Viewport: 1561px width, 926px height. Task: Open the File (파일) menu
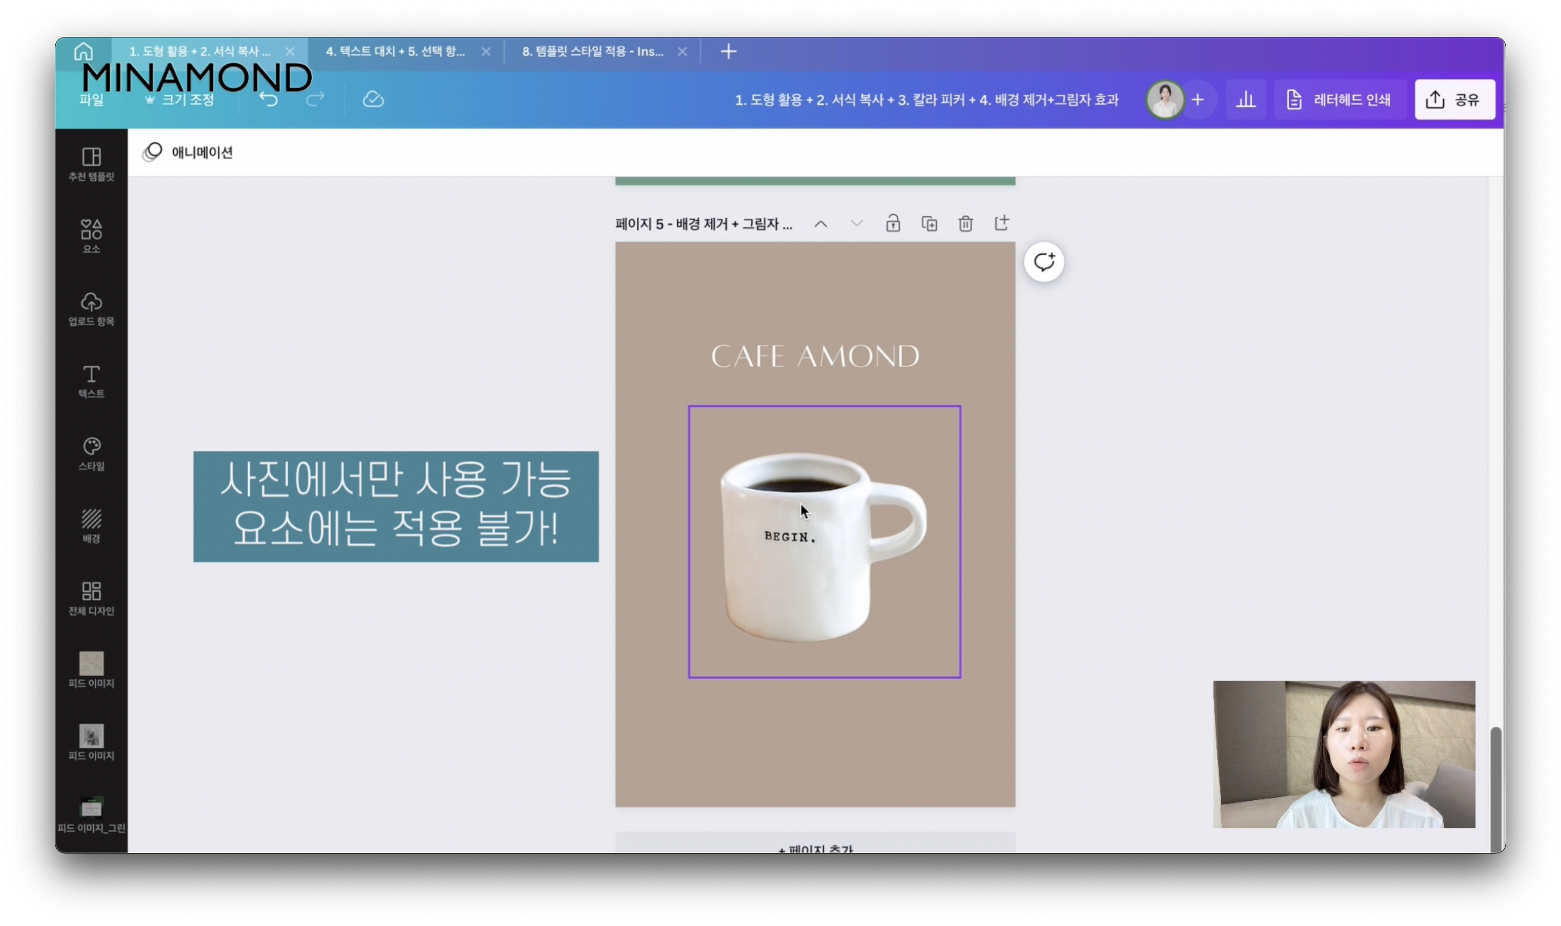[91, 100]
